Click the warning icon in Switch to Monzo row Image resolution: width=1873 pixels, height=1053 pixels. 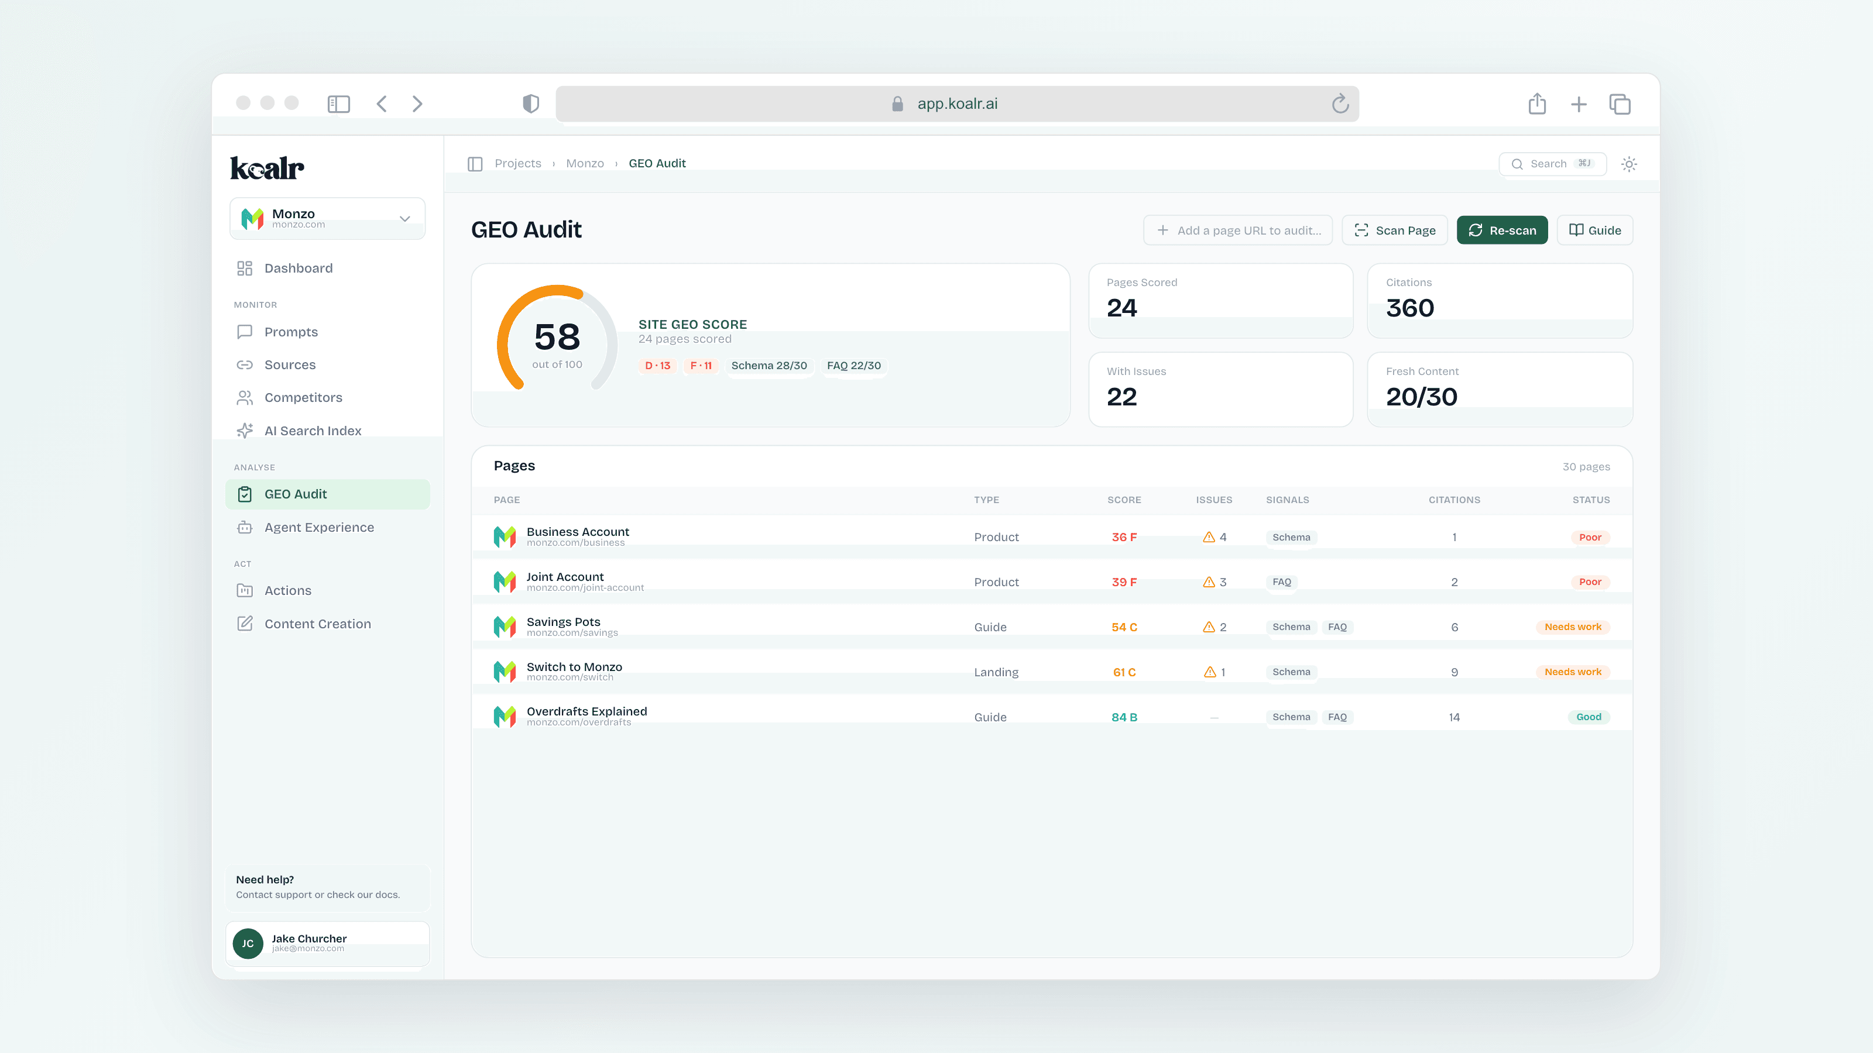[1210, 672]
